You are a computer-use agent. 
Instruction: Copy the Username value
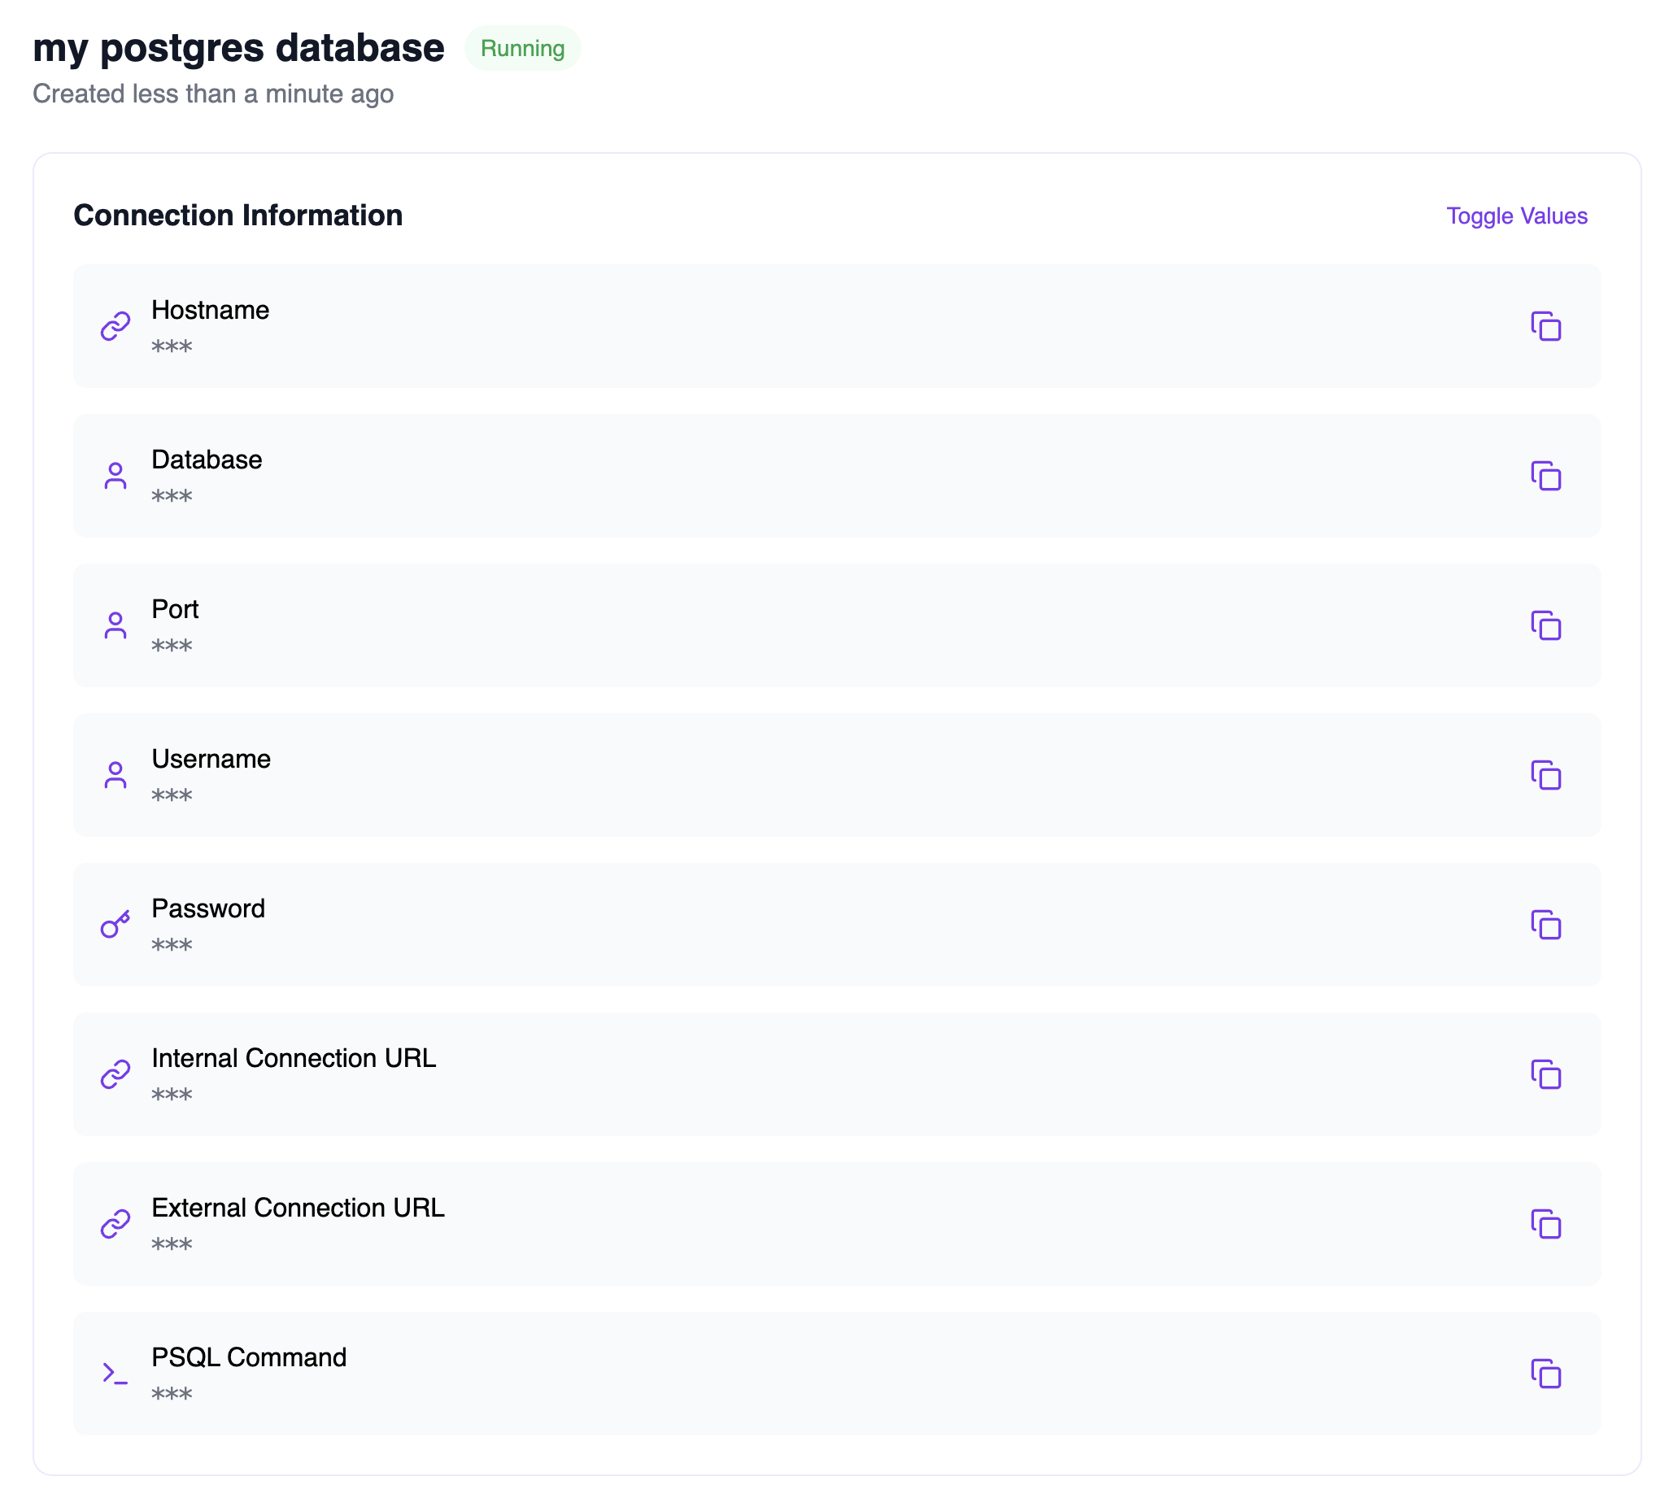click(1545, 775)
